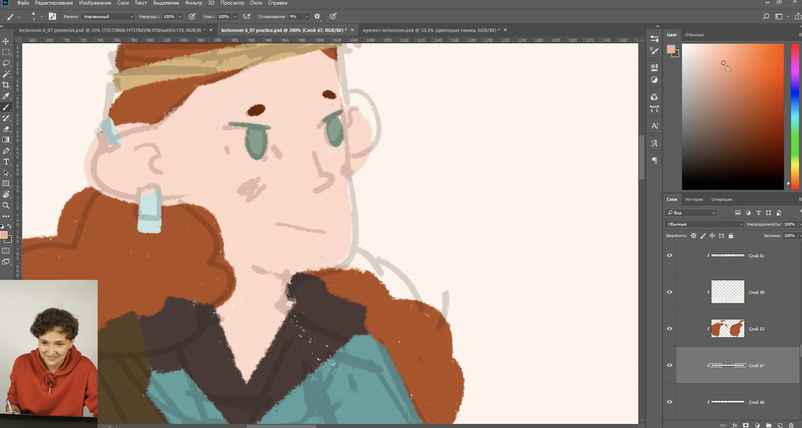Viewport: 802px width, 428px height.
Task: Switch to the История tab
Action: tap(694, 199)
